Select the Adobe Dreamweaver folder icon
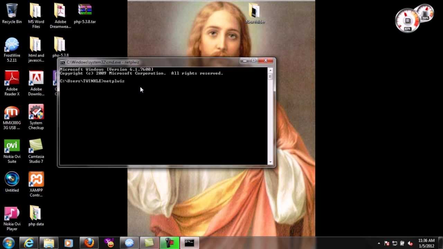This screenshot has height=249, width=443. point(60,16)
